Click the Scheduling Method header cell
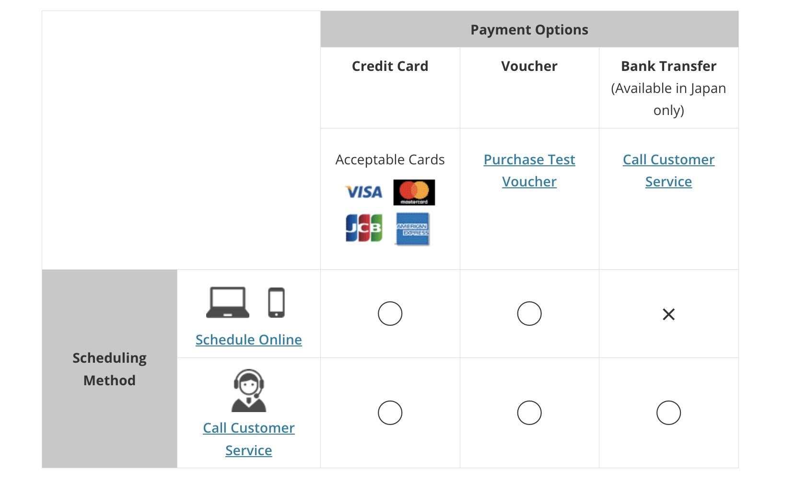795x483 pixels. (x=109, y=368)
